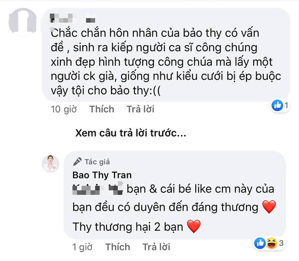Viewport: 299px width, 261px height.
Task: Click the blurred commenter name at top
Action: click(72, 20)
